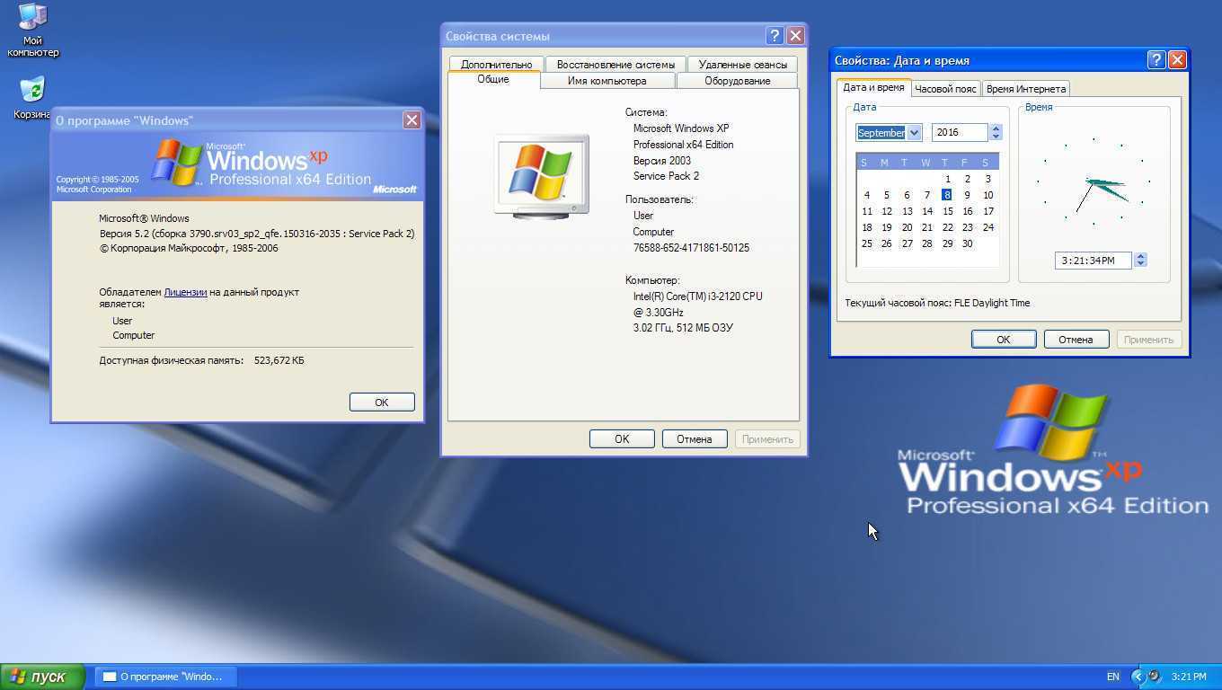Click OK in Свойства системы

pyautogui.click(x=622, y=439)
